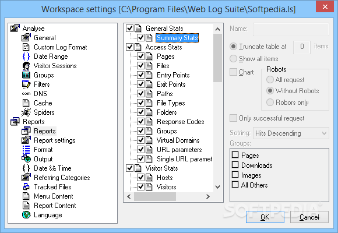Click the Cache document icon
The height and width of the screenshot is (233, 338).
point(26,103)
